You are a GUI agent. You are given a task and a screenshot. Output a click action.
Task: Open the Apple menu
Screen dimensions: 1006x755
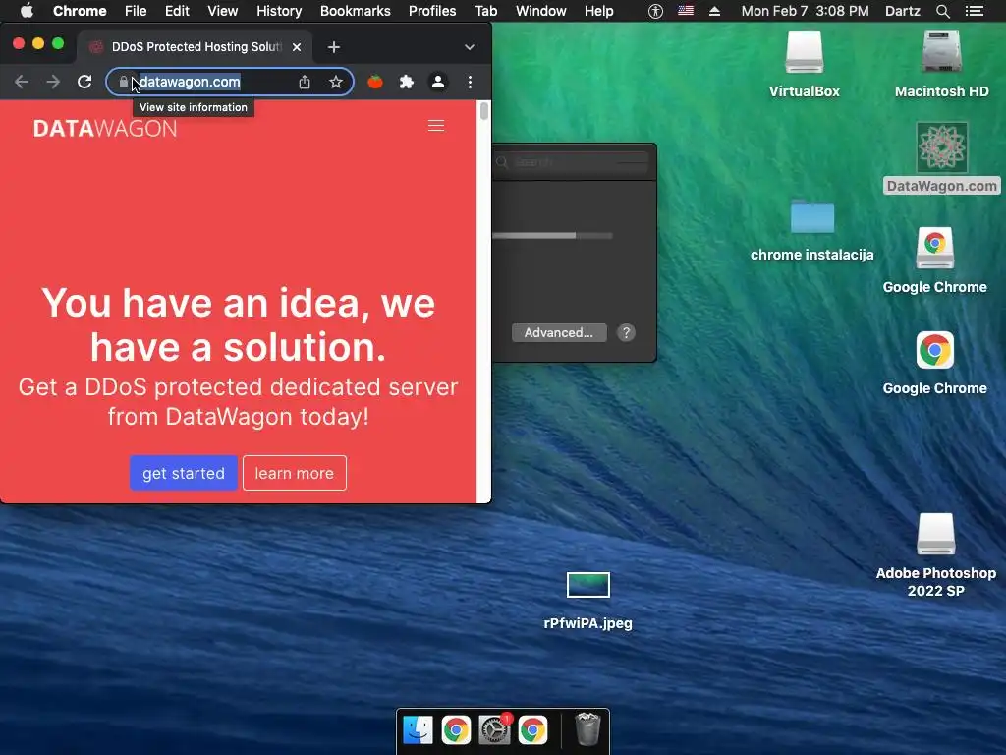click(x=27, y=11)
